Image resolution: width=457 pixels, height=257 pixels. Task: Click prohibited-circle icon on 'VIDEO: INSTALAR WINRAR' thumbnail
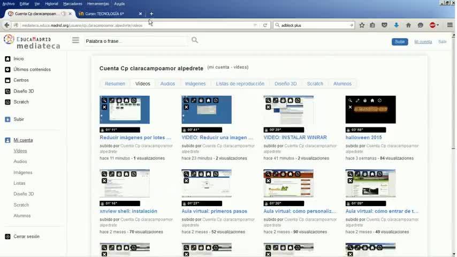click(x=298, y=100)
